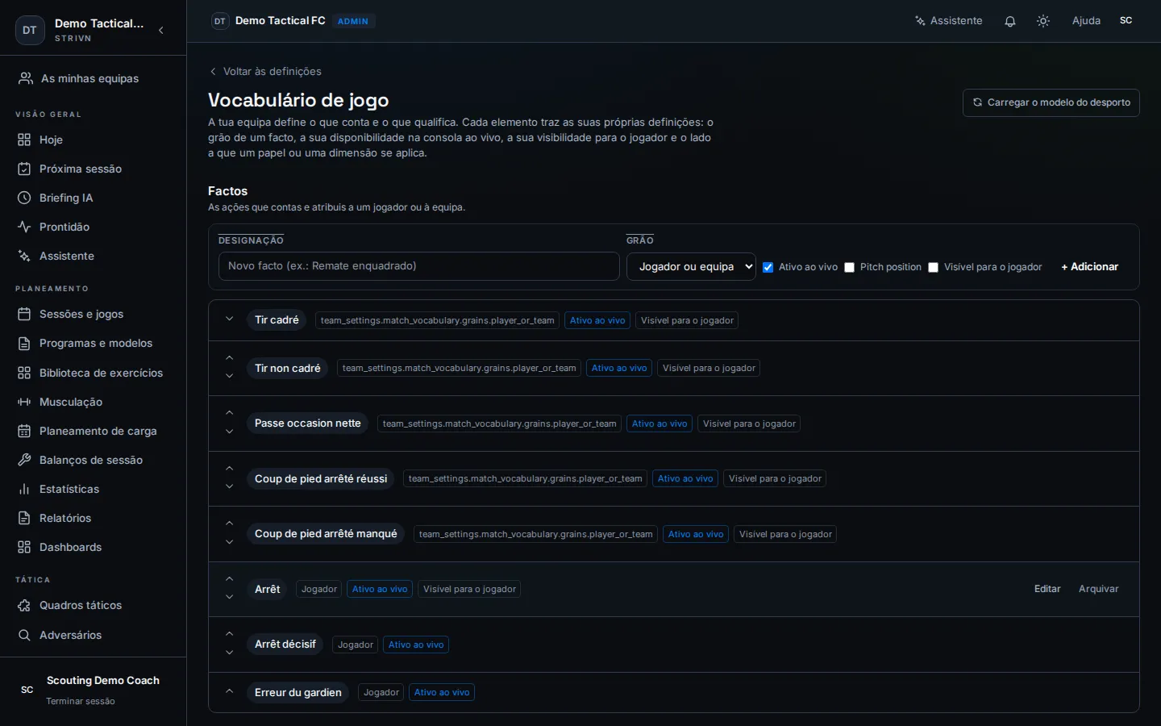Move Arrêt décisif up with chevron

tap(229, 634)
